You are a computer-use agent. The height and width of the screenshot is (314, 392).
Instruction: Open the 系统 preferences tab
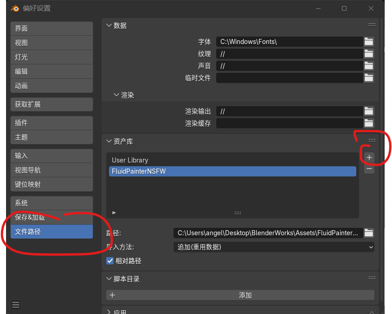point(52,203)
